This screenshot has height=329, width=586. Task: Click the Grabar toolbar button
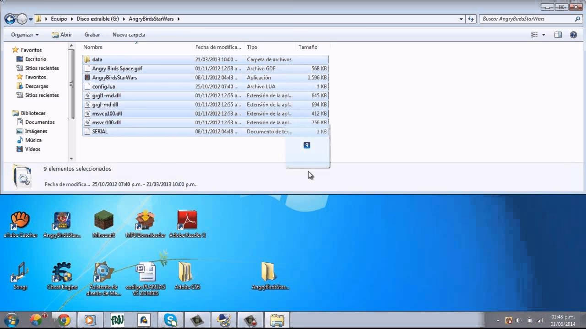tap(92, 35)
